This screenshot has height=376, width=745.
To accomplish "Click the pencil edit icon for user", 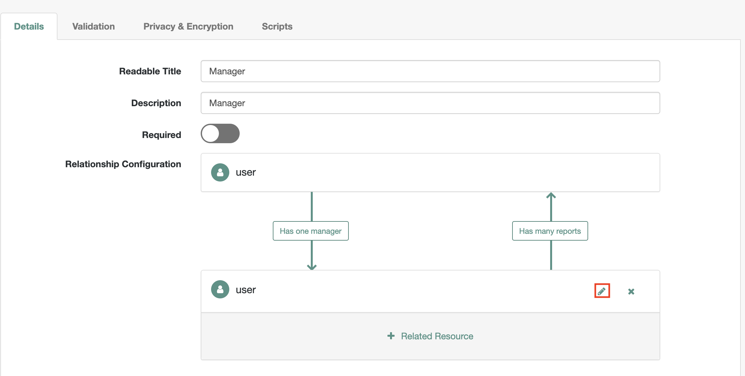I will coord(602,291).
